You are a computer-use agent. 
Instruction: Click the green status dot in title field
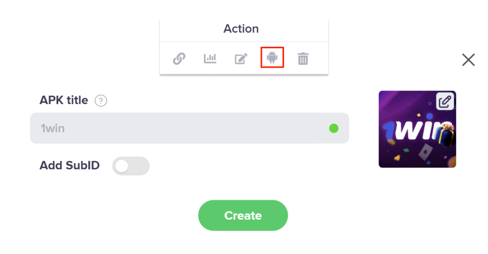coord(334,129)
